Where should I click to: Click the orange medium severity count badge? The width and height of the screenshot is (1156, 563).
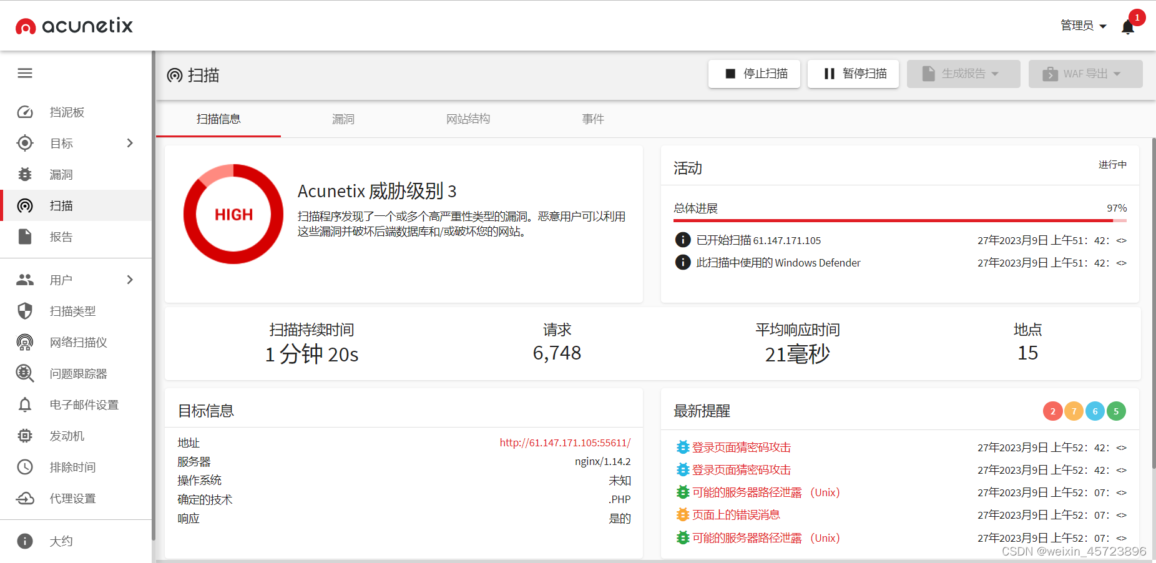pyautogui.click(x=1074, y=411)
